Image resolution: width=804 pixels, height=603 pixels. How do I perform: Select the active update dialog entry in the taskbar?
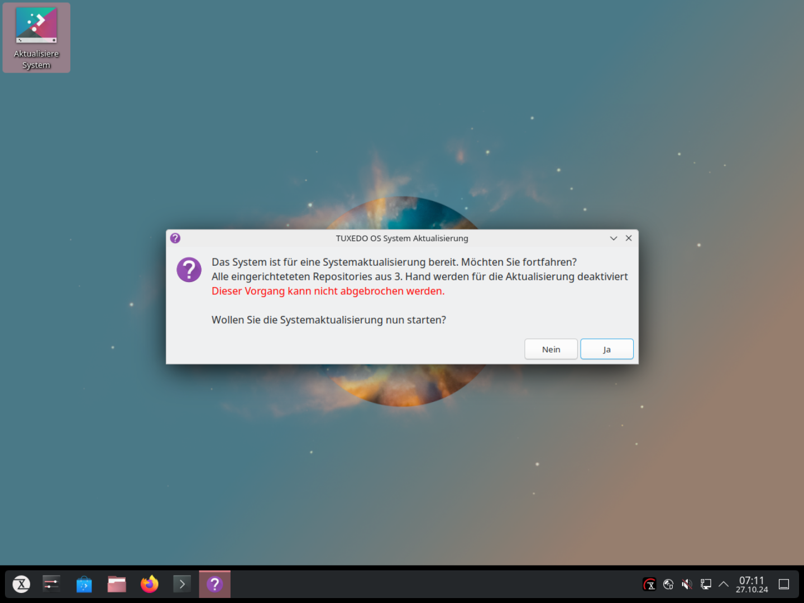(214, 584)
